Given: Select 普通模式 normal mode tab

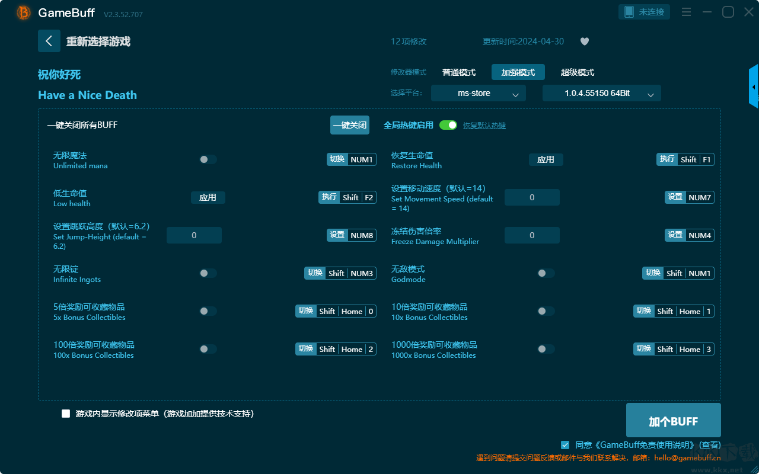Looking at the screenshot, I should coord(459,72).
